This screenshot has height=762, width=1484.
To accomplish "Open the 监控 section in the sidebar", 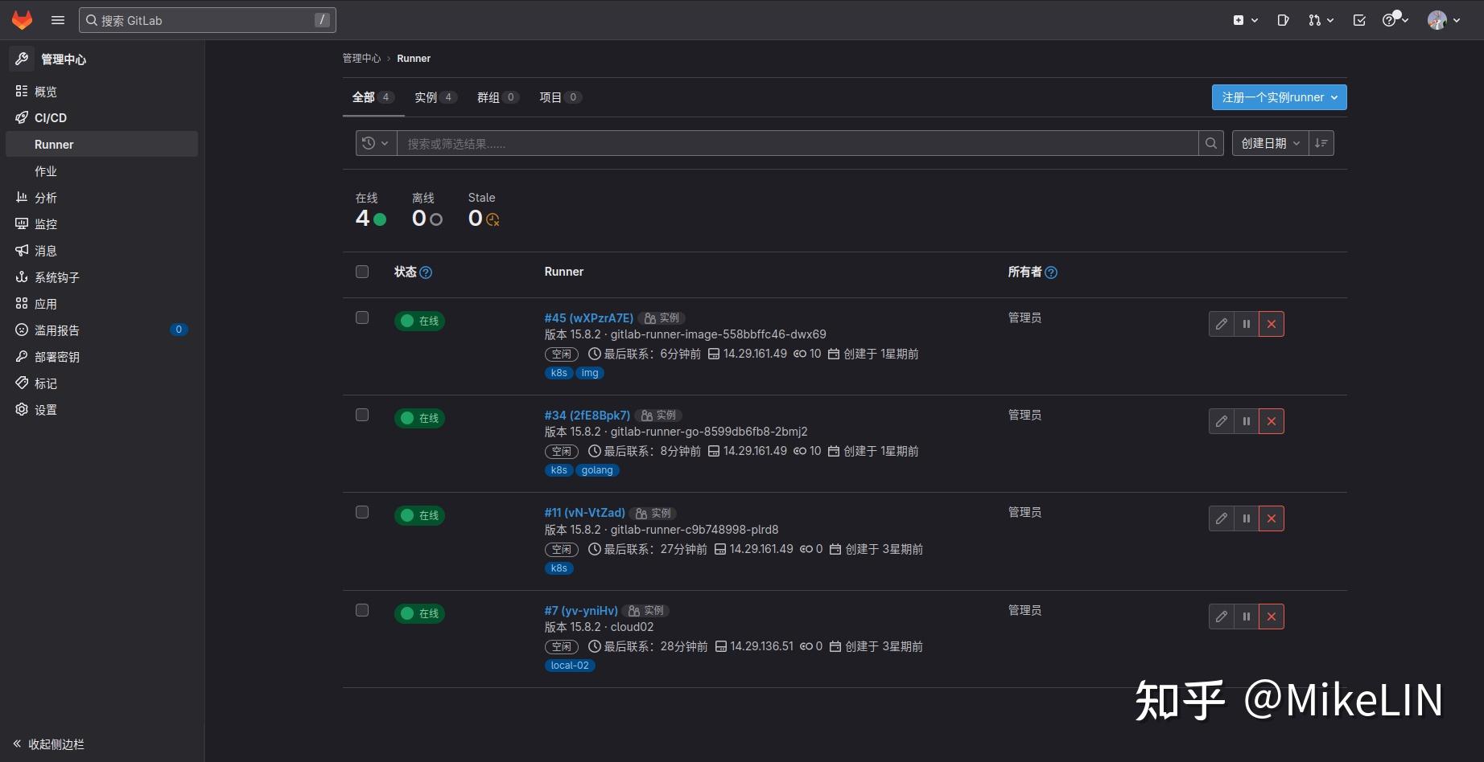I will coord(46,223).
